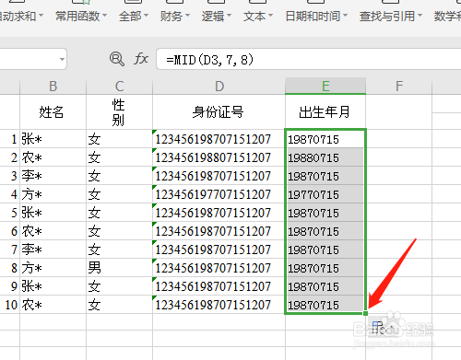Select the 女 gender cell in row 1
The width and height of the screenshot is (461, 360).
(x=119, y=139)
